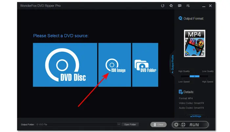Click the 'Low Speed' slider label
This screenshot has width=230, height=132.
pos(184,82)
